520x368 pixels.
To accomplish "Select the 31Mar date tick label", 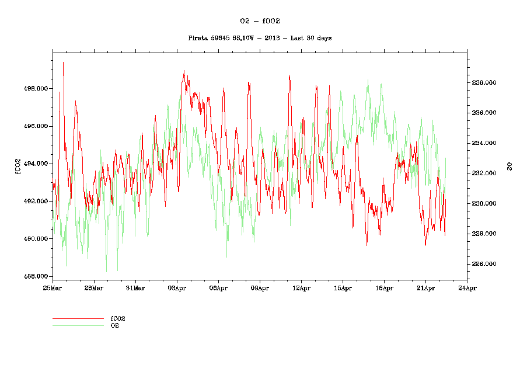I will point(135,288).
